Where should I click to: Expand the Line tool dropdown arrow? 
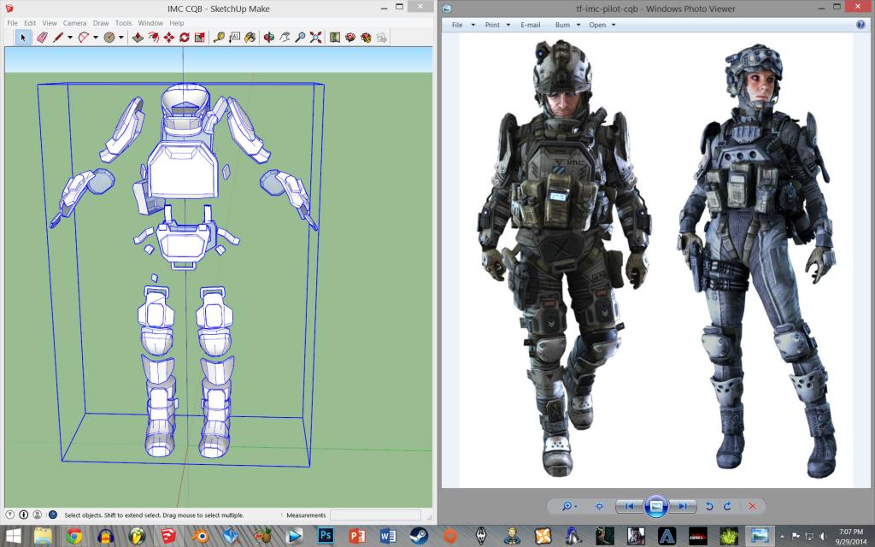(x=70, y=38)
